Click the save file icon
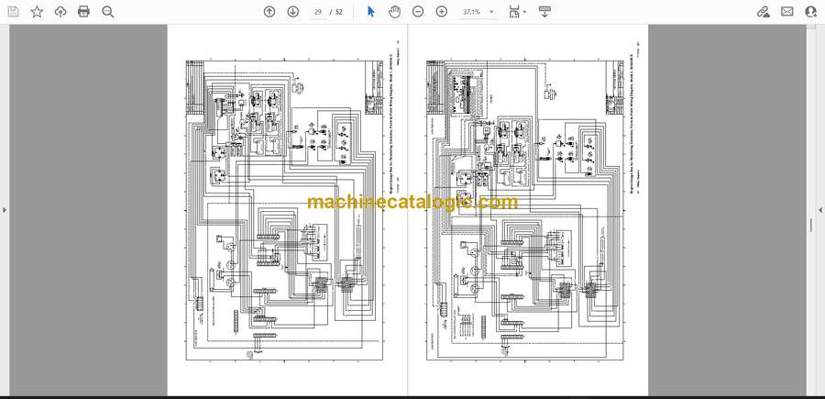Viewport: 825px width, 399px height. point(13,12)
